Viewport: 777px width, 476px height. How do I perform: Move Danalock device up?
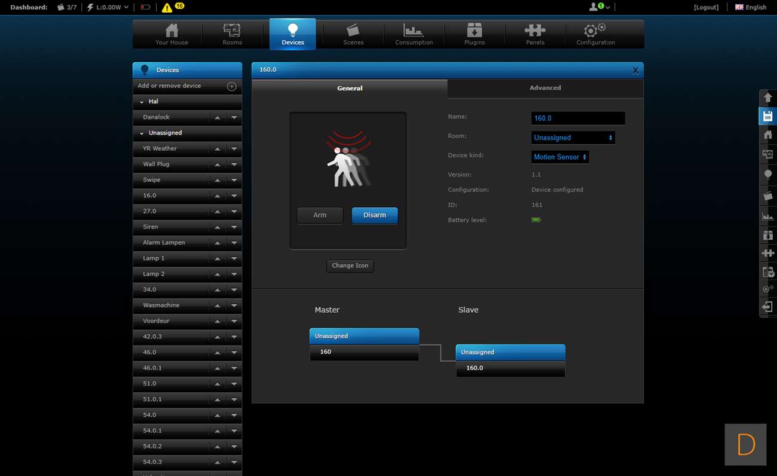coord(218,118)
